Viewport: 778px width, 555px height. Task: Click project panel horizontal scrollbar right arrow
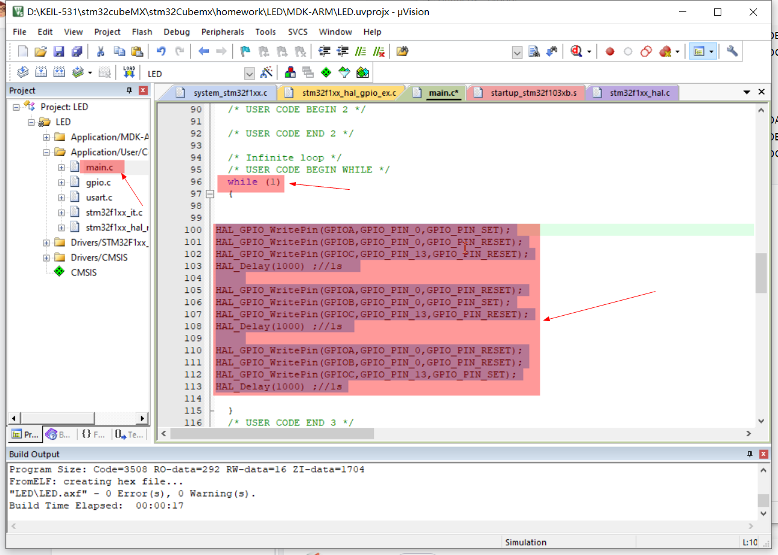pos(143,418)
